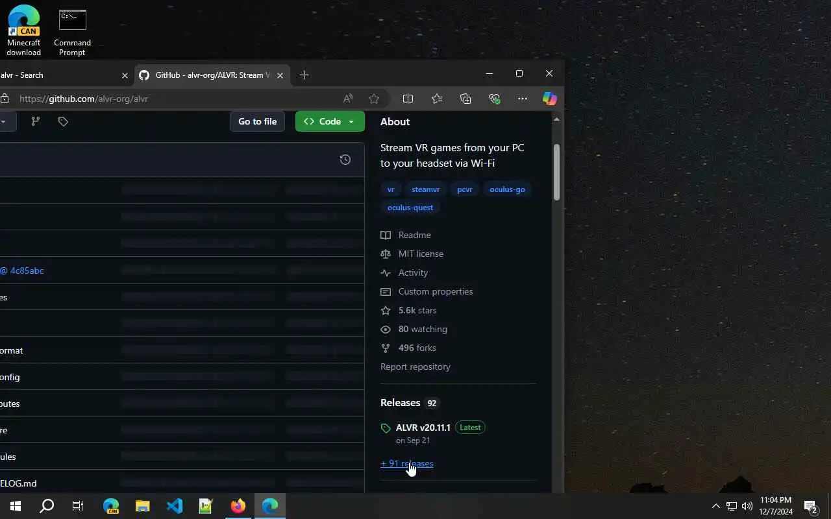Screen dimensions: 831x519
Task: Open File Explorer from taskbar
Action: pos(143,506)
